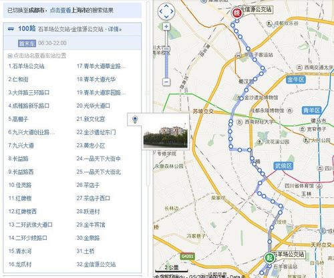Select station 12.红牌楼西
Screen dimensions: 334x278
click(23, 211)
